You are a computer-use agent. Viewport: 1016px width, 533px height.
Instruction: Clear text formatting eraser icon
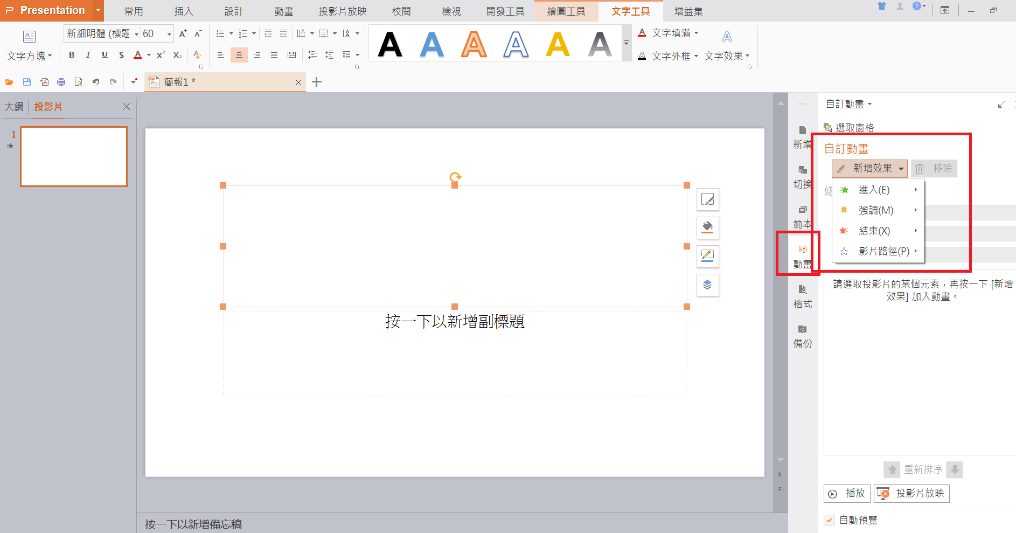coord(197,55)
